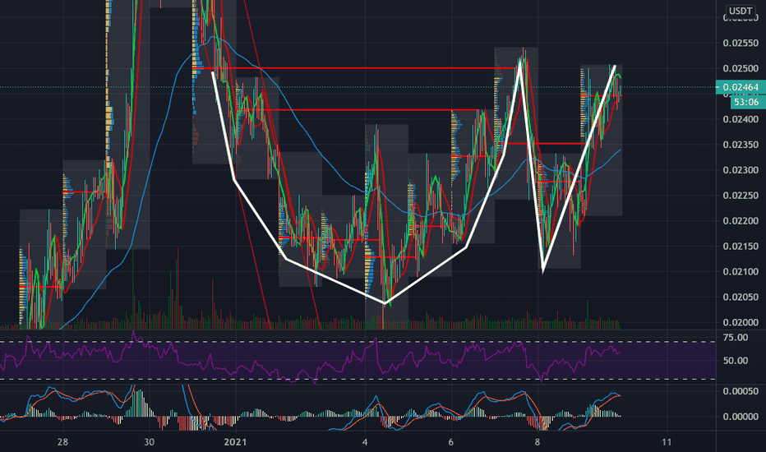Screen dimensions: 766x452
Task: Click the 0.02150 price axis label
Action: (x=741, y=247)
